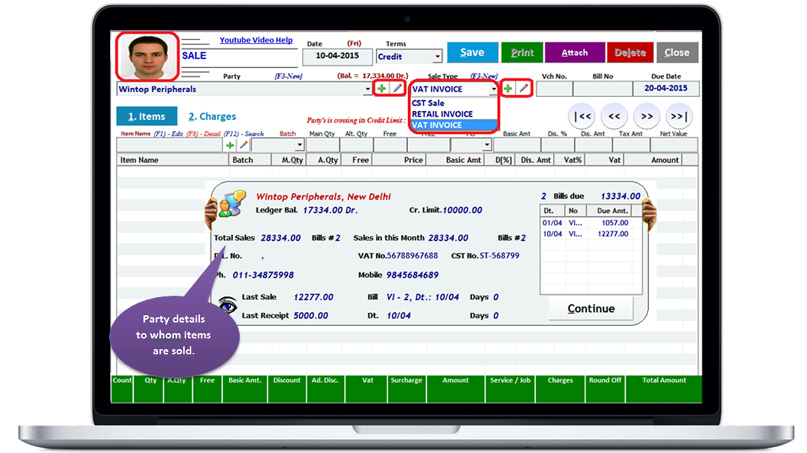Go to last record navigation button
This screenshot has height=453, width=807.
click(679, 116)
